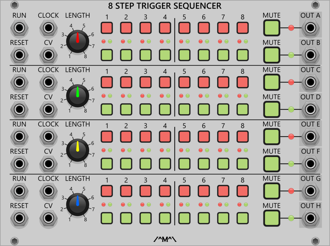
Task: Click the OUT H output jack
Action: coord(311,218)
